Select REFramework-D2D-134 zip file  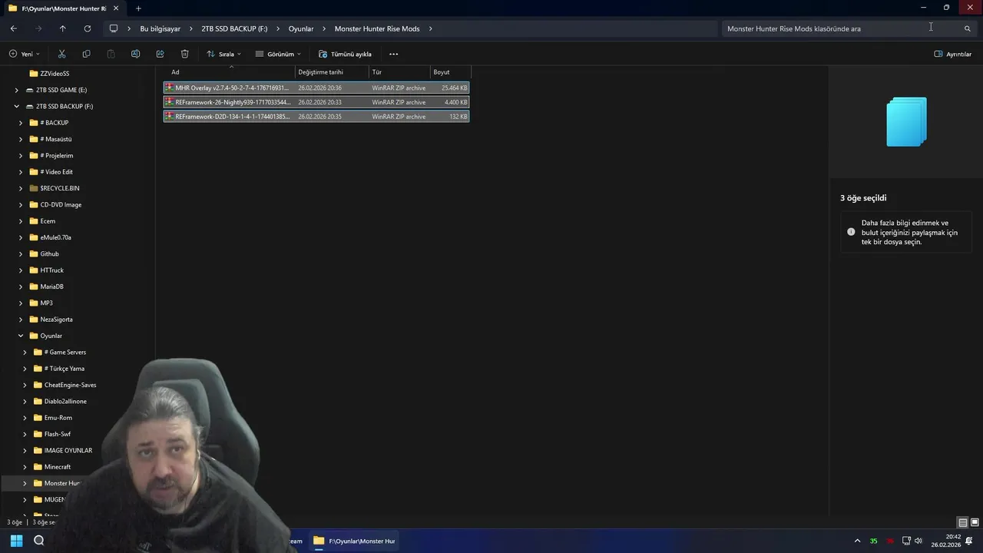[x=316, y=117]
